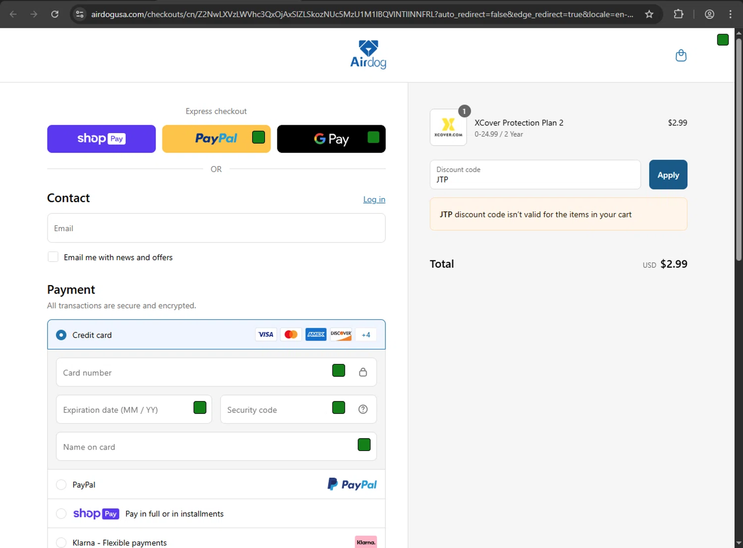Screen dimensions: 743x548
Task: Tick 'Email me with news and offers'
Action: [x=53, y=257]
